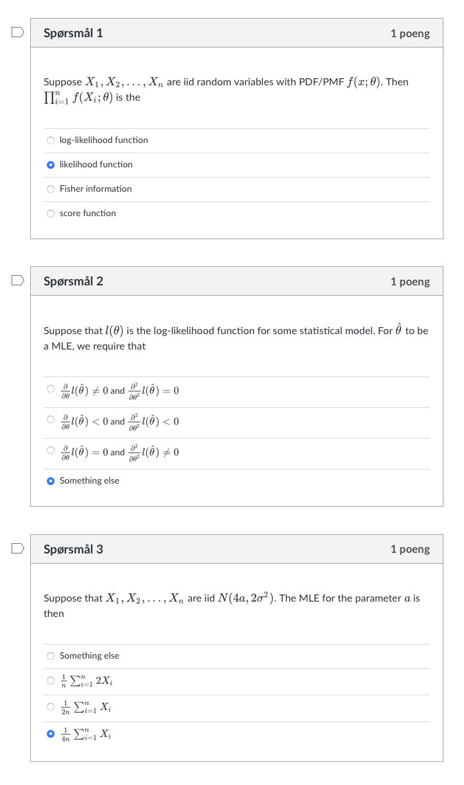
Task: Choose 'Fisher information' answer
Action: point(51,189)
